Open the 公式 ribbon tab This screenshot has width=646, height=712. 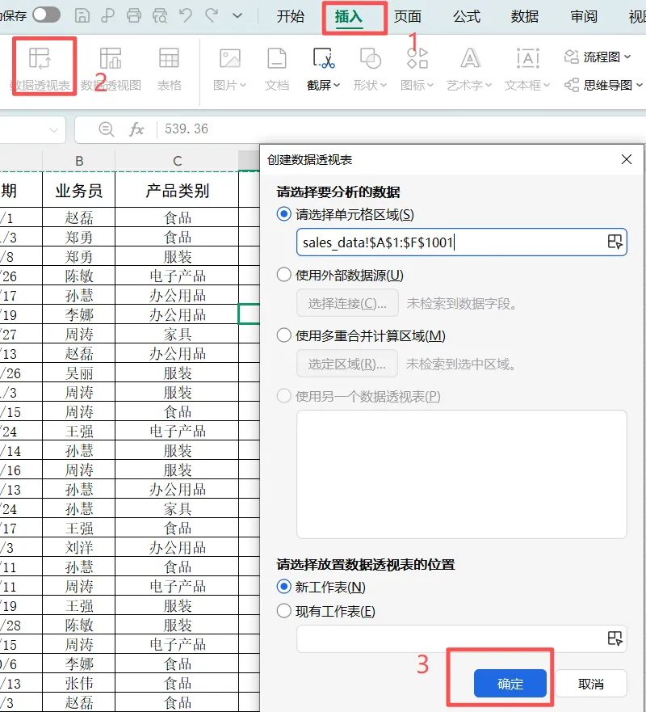click(x=467, y=16)
